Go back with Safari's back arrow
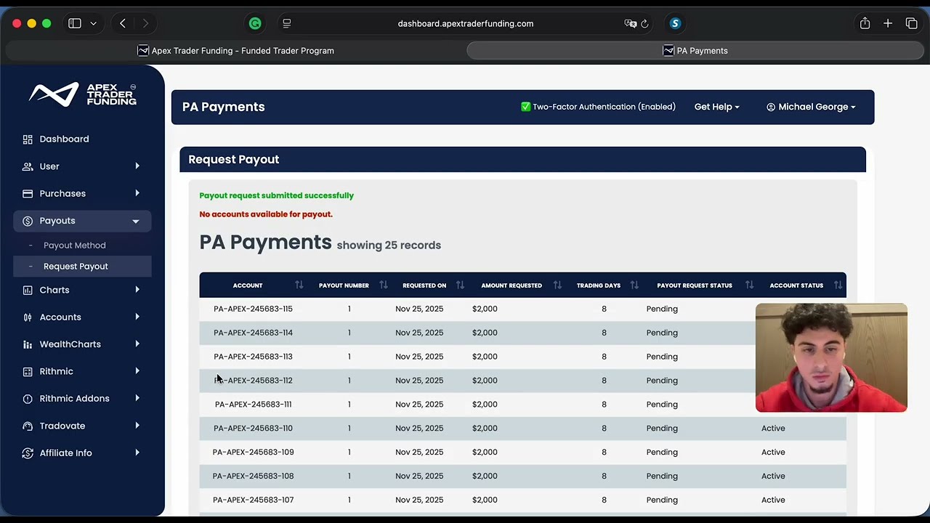The image size is (930, 523). (x=123, y=23)
